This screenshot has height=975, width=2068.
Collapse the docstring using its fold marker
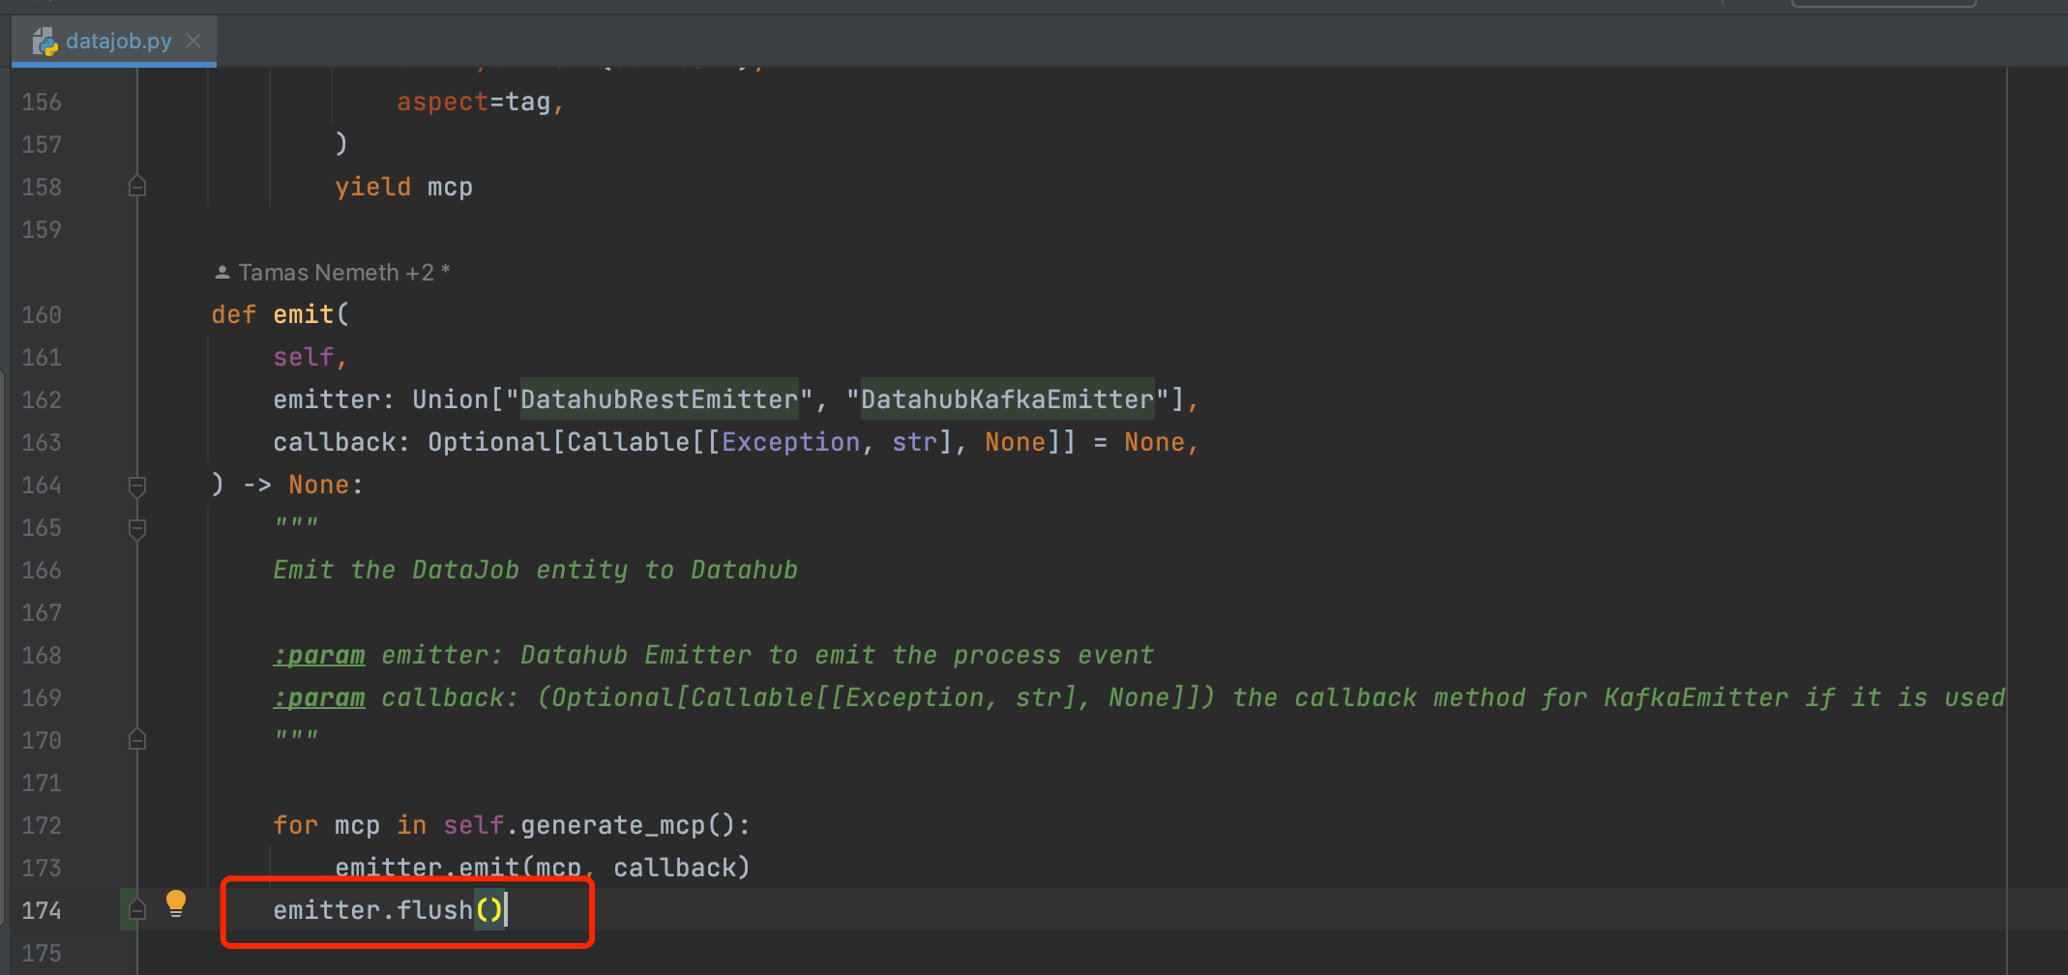tap(136, 529)
